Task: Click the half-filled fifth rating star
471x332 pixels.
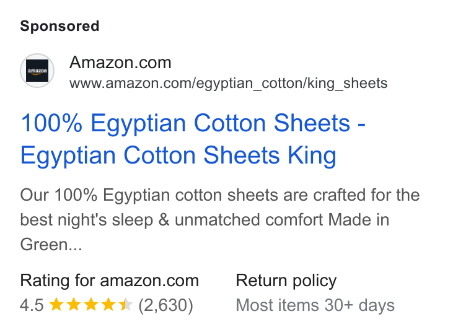Action: click(x=126, y=304)
